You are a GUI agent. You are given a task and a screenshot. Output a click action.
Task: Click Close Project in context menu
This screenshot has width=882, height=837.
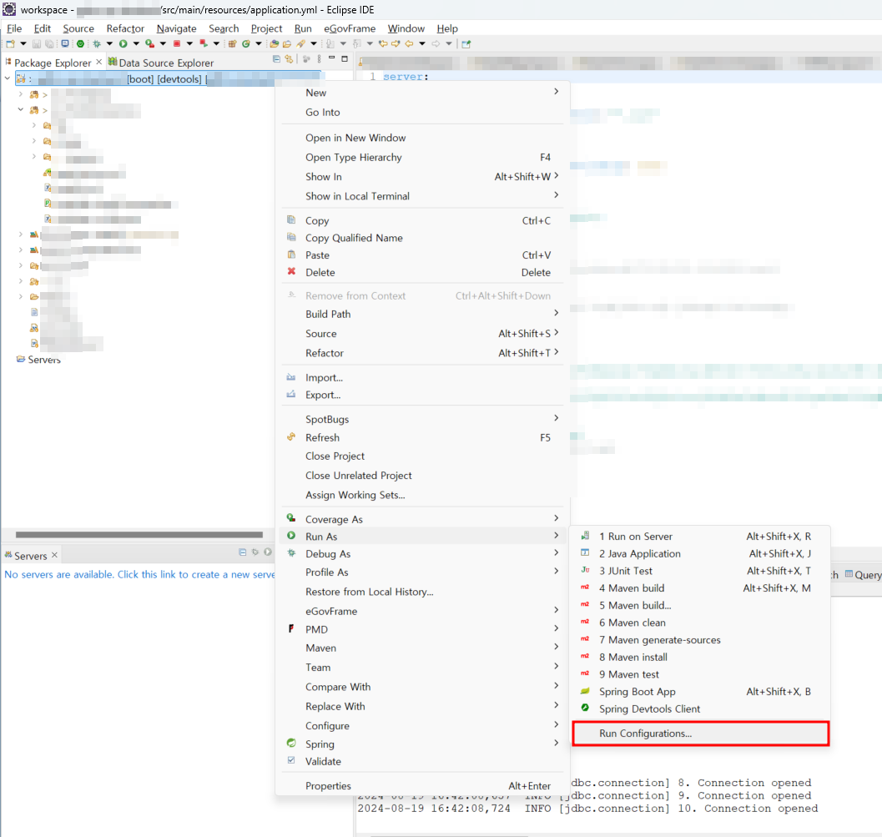(x=422, y=456)
